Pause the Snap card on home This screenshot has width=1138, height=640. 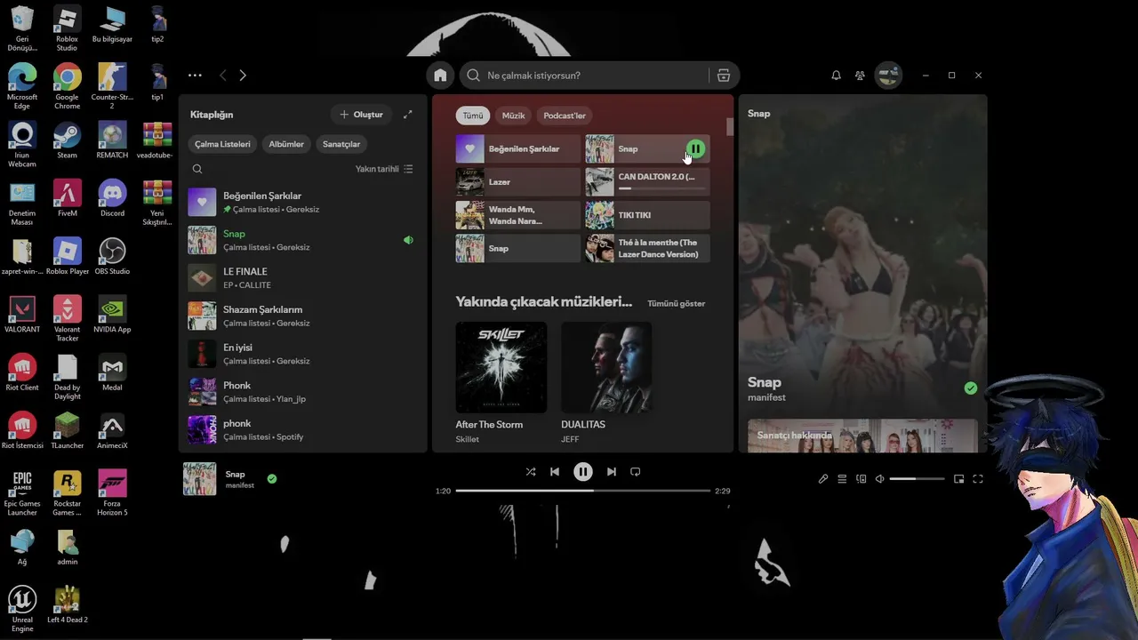(695, 149)
